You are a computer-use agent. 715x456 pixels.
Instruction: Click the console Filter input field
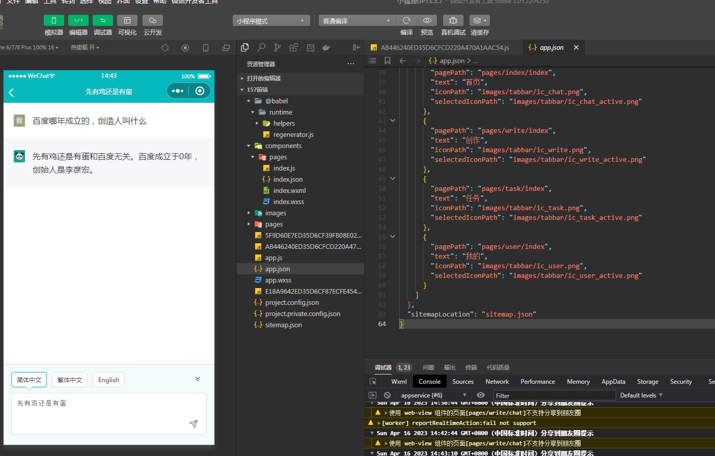click(554, 395)
